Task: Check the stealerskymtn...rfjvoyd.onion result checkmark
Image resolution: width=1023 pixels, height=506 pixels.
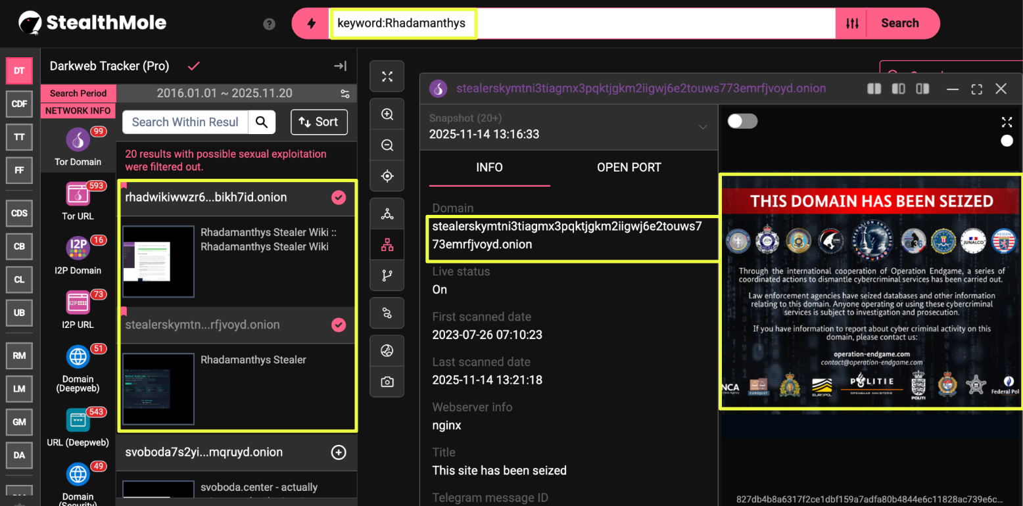Action: click(339, 324)
